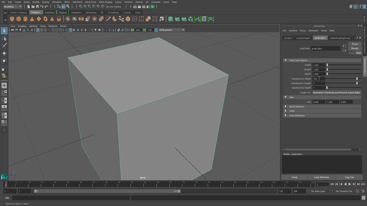This screenshot has height=206, width=367.
Task: Click the new scene icon
Action: [x=29, y=7]
